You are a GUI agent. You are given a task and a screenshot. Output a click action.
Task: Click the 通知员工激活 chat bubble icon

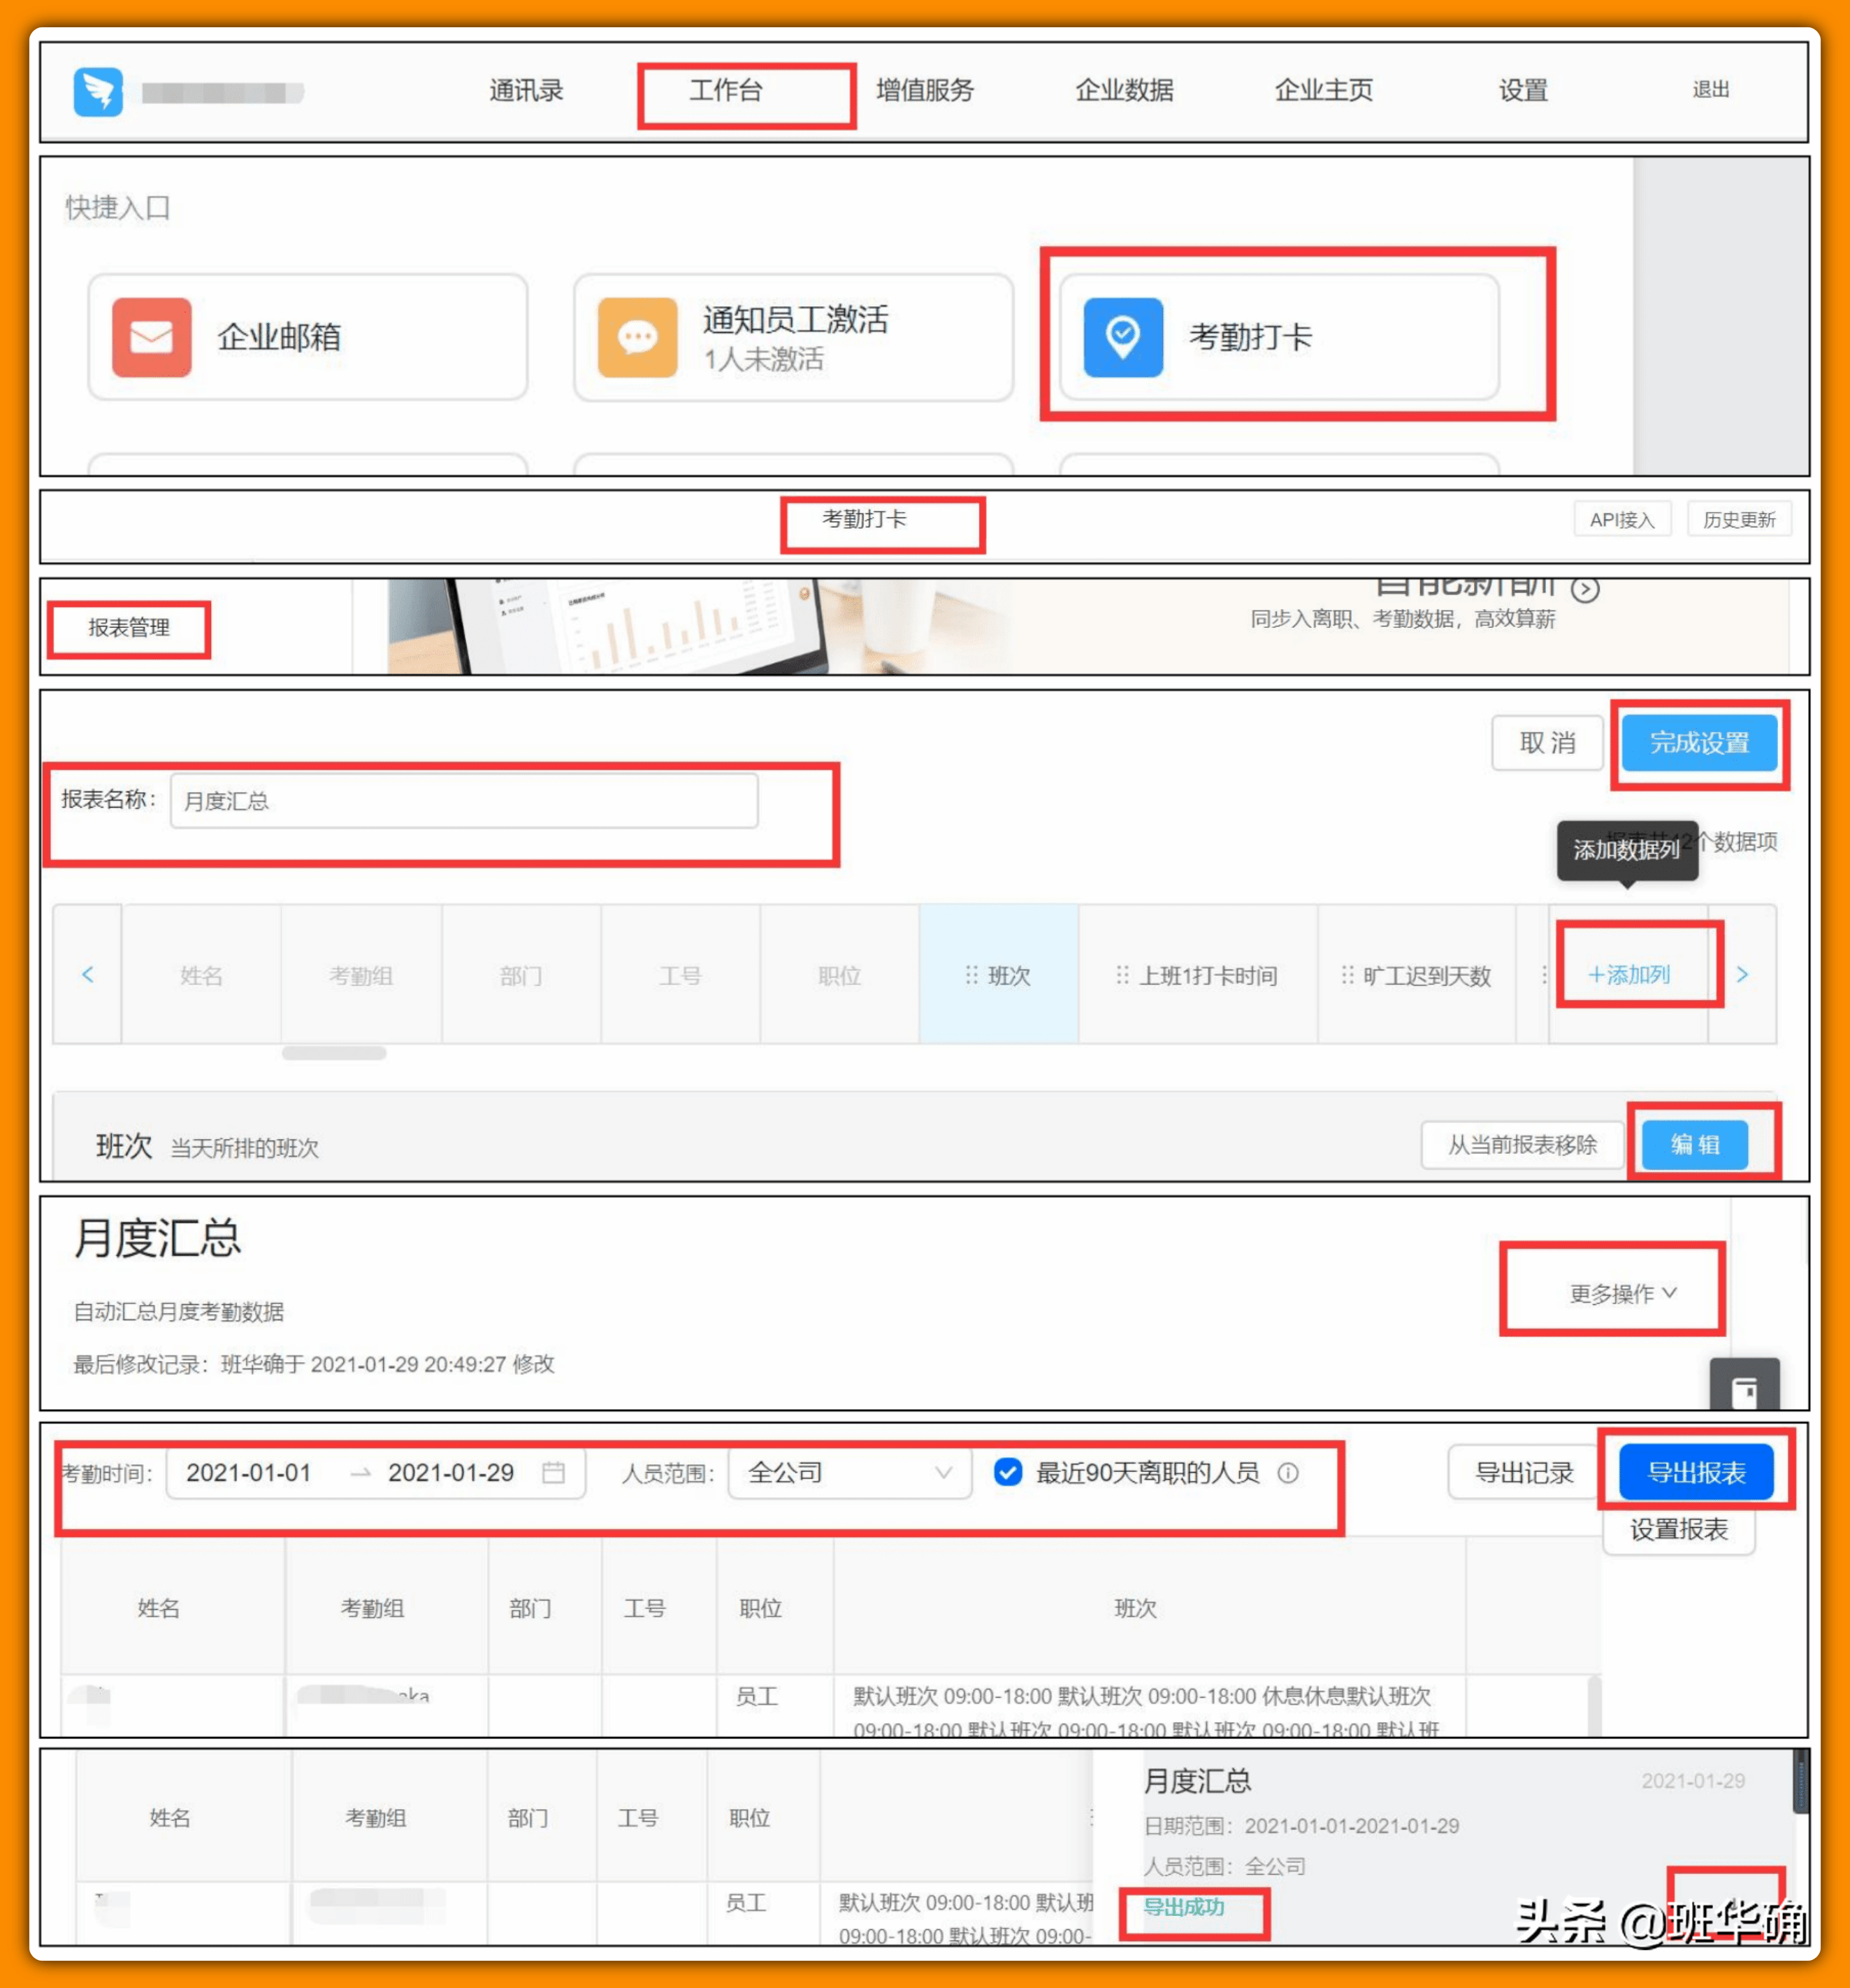(637, 337)
